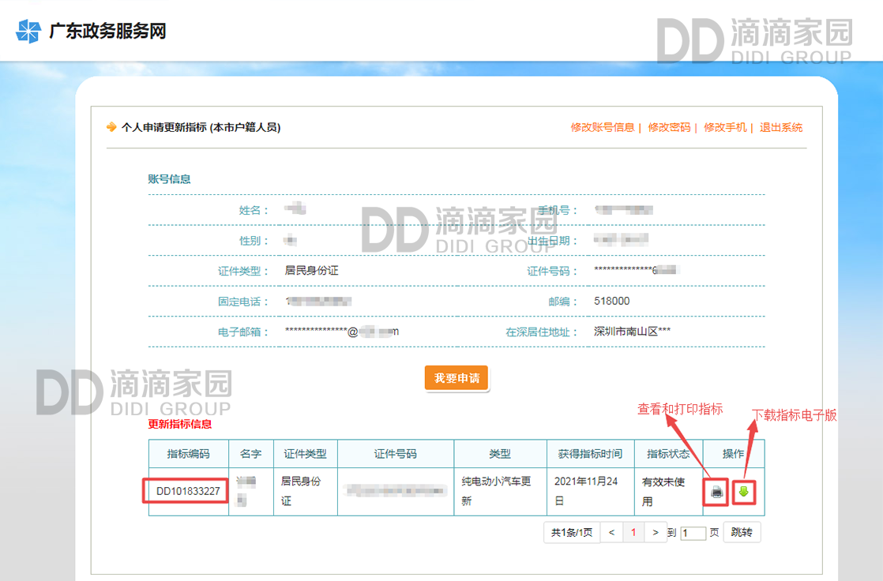Go to next page with > button
The width and height of the screenshot is (883, 581).
655,532
